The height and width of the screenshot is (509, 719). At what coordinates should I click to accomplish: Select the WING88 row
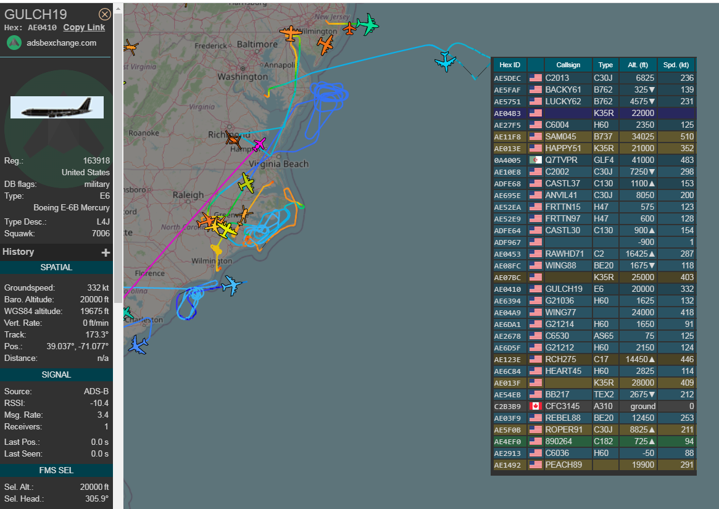594,265
